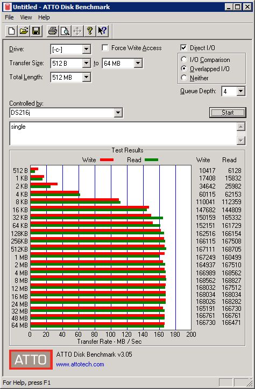Viewport: 255px width, 389px height.
Task: Open the View menu
Action: coord(26,17)
